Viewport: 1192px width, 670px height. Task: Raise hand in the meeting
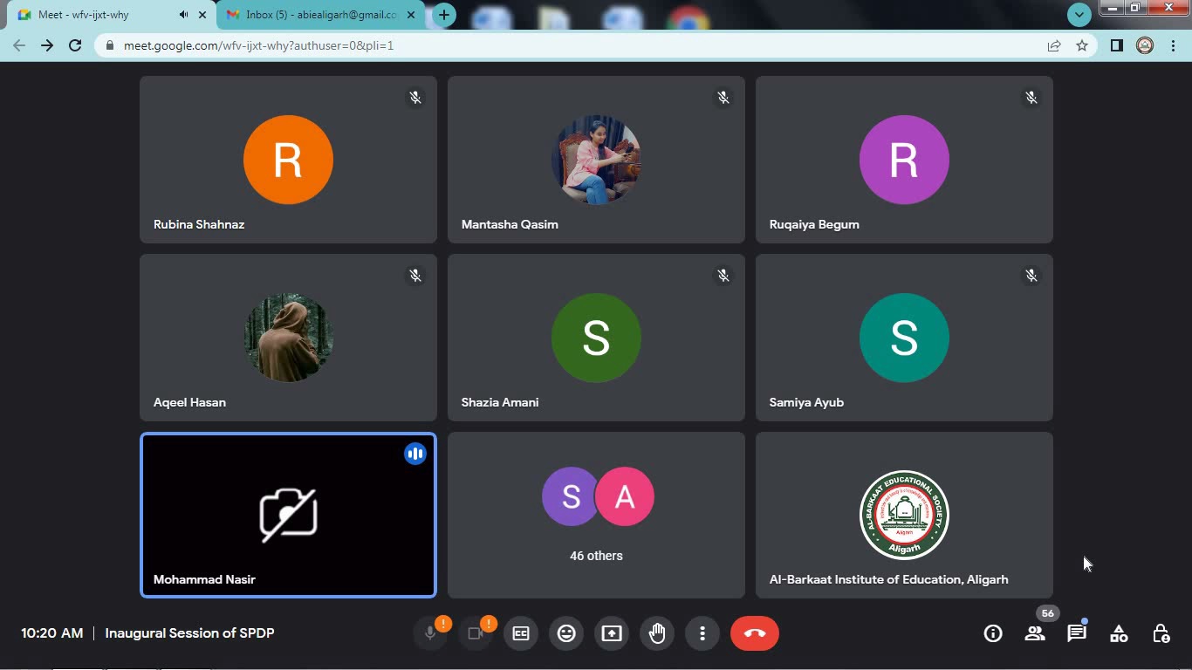(x=657, y=633)
